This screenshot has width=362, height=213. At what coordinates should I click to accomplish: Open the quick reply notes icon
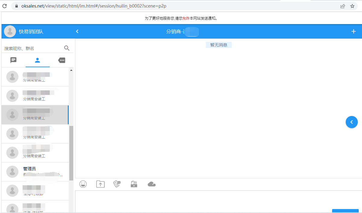click(x=117, y=184)
